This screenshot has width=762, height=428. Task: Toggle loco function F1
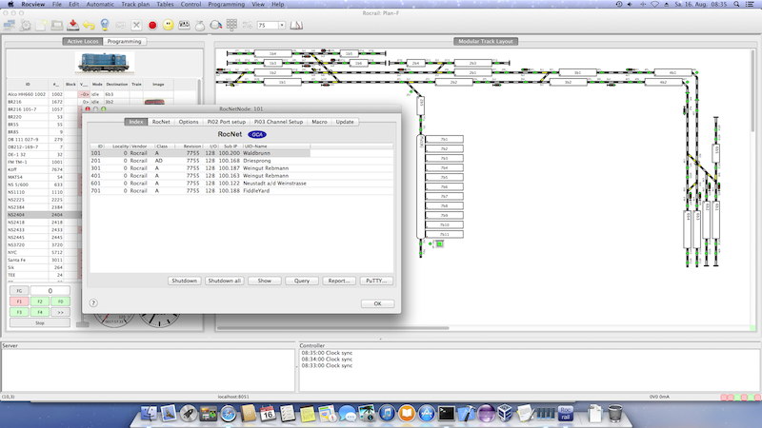(x=19, y=302)
